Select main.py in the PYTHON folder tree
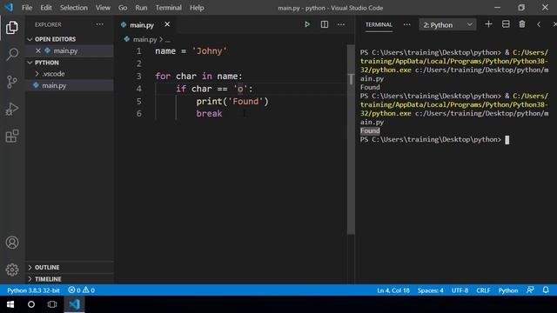The width and height of the screenshot is (557, 313). (x=70, y=85)
